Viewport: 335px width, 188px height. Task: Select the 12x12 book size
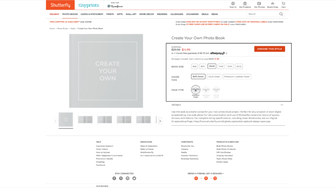pyautogui.click(x=239, y=67)
